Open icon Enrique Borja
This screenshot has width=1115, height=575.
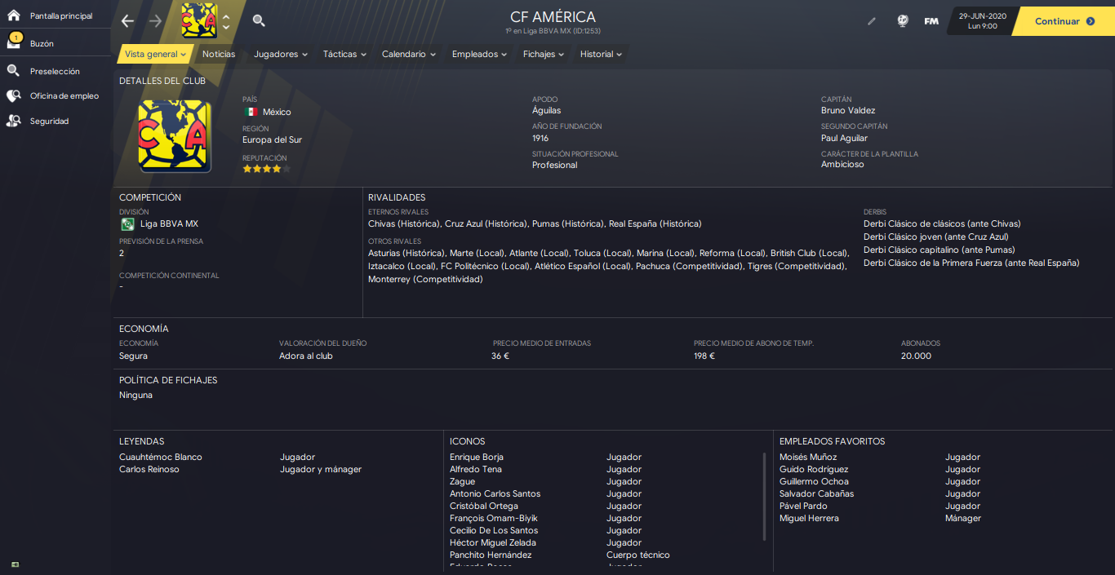pyautogui.click(x=477, y=457)
